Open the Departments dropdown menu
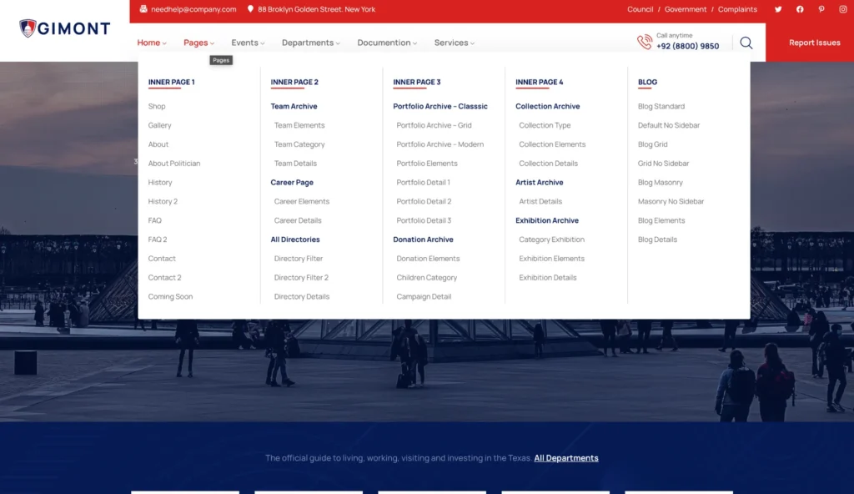Image resolution: width=854 pixels, height=494 pixels. pos(311,43)
